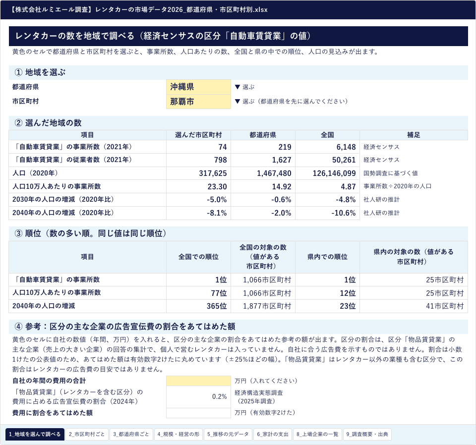Select the empty 費用に割合をあてはめた額 result cell
This screenshot has width=476, height=445.
198,413
